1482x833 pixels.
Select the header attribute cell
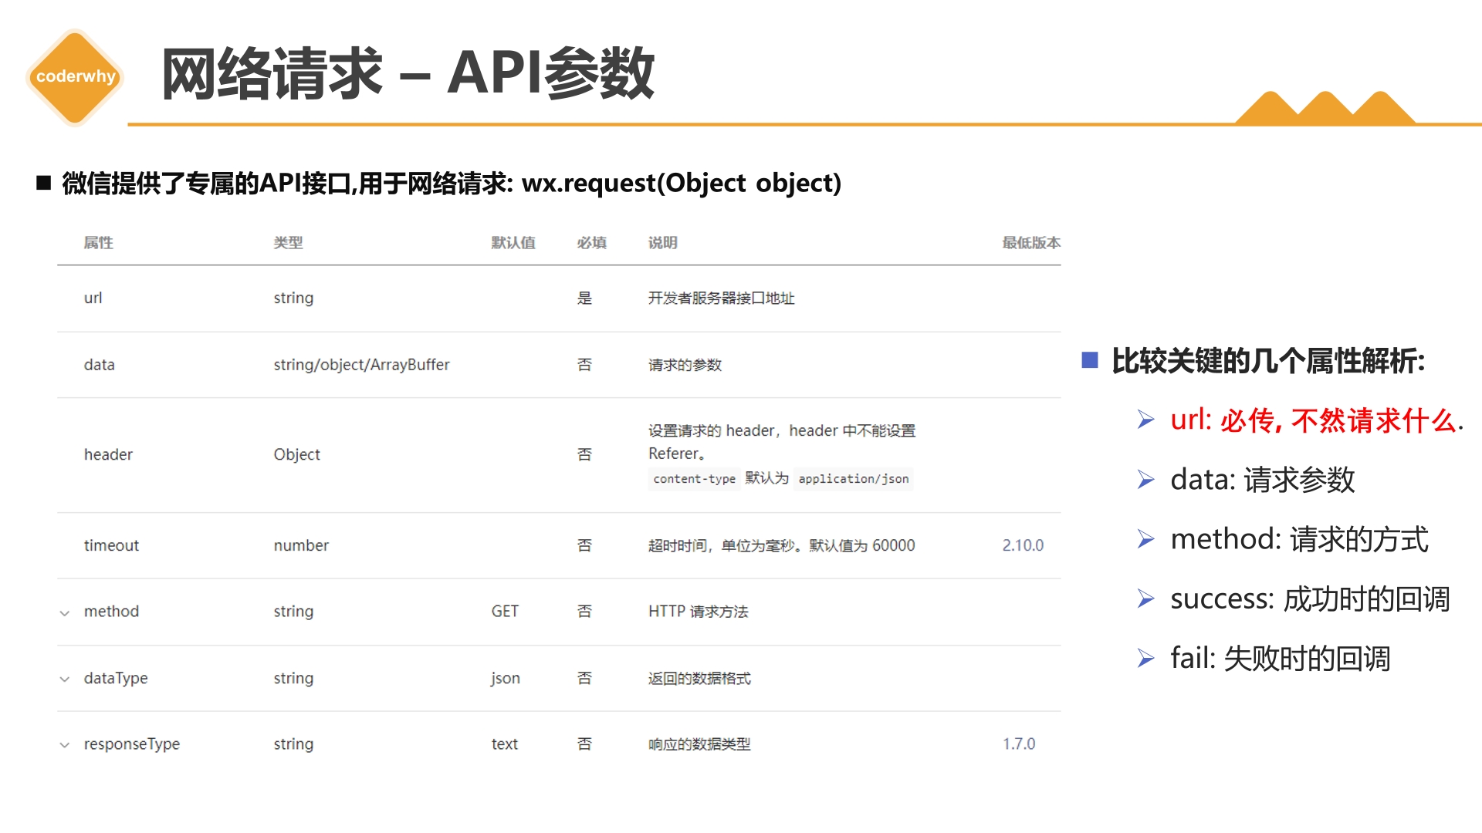[108, 455]
